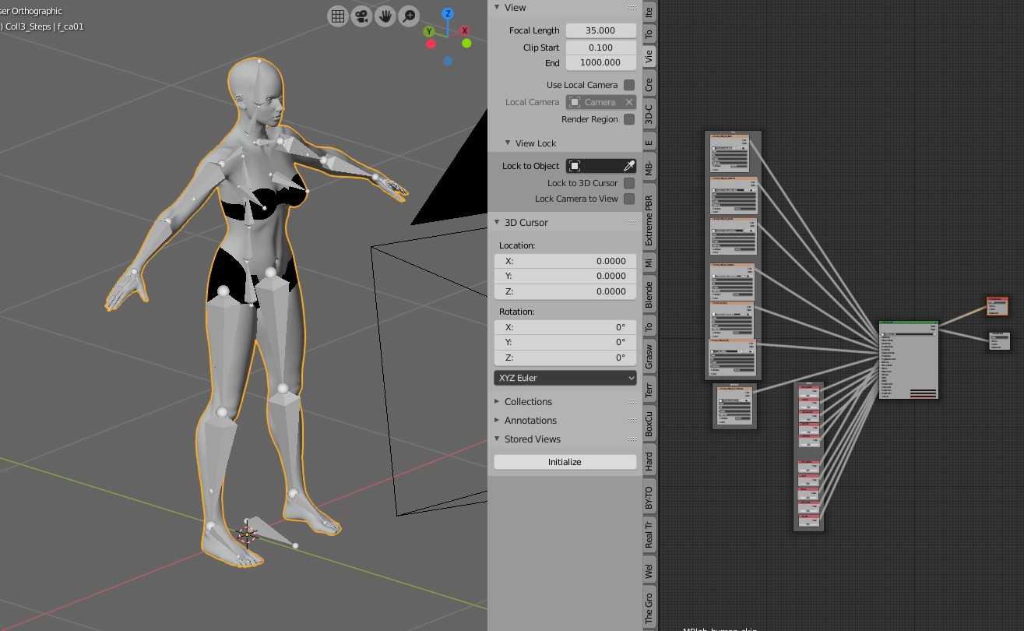Click the Initialize button under Stored Views
The height and width of the screenshot is (631, 1024).
(565, 462)
